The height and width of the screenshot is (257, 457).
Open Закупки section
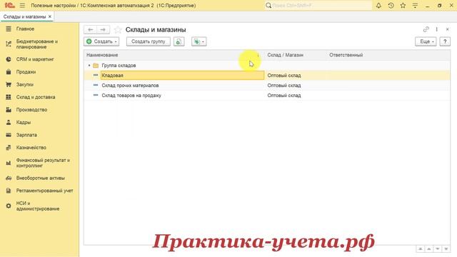coord(25,84)
